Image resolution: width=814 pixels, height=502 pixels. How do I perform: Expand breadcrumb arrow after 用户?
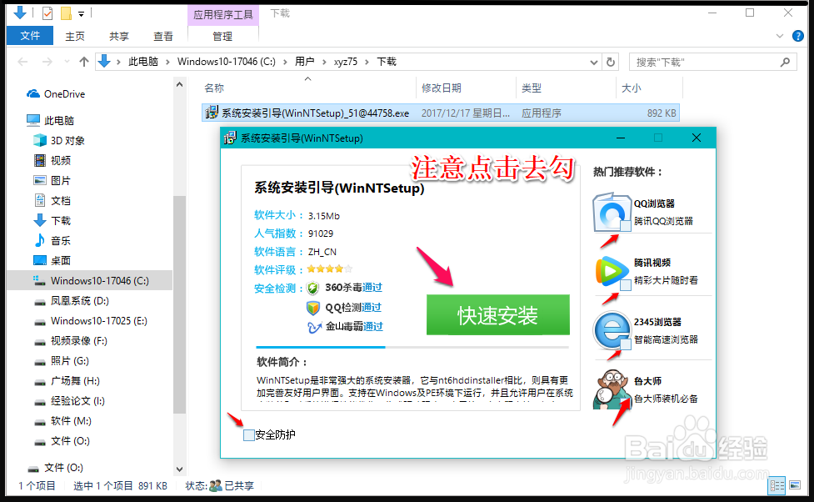[x=324, y=63]
